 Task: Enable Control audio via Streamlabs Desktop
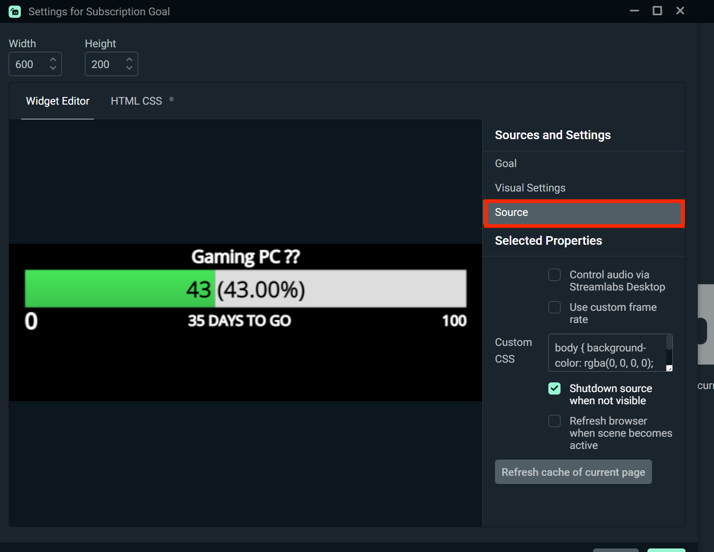554,274
